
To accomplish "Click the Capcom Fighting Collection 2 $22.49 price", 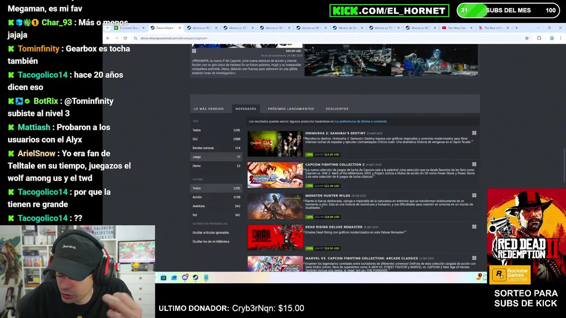I will [x=332, y=186].
